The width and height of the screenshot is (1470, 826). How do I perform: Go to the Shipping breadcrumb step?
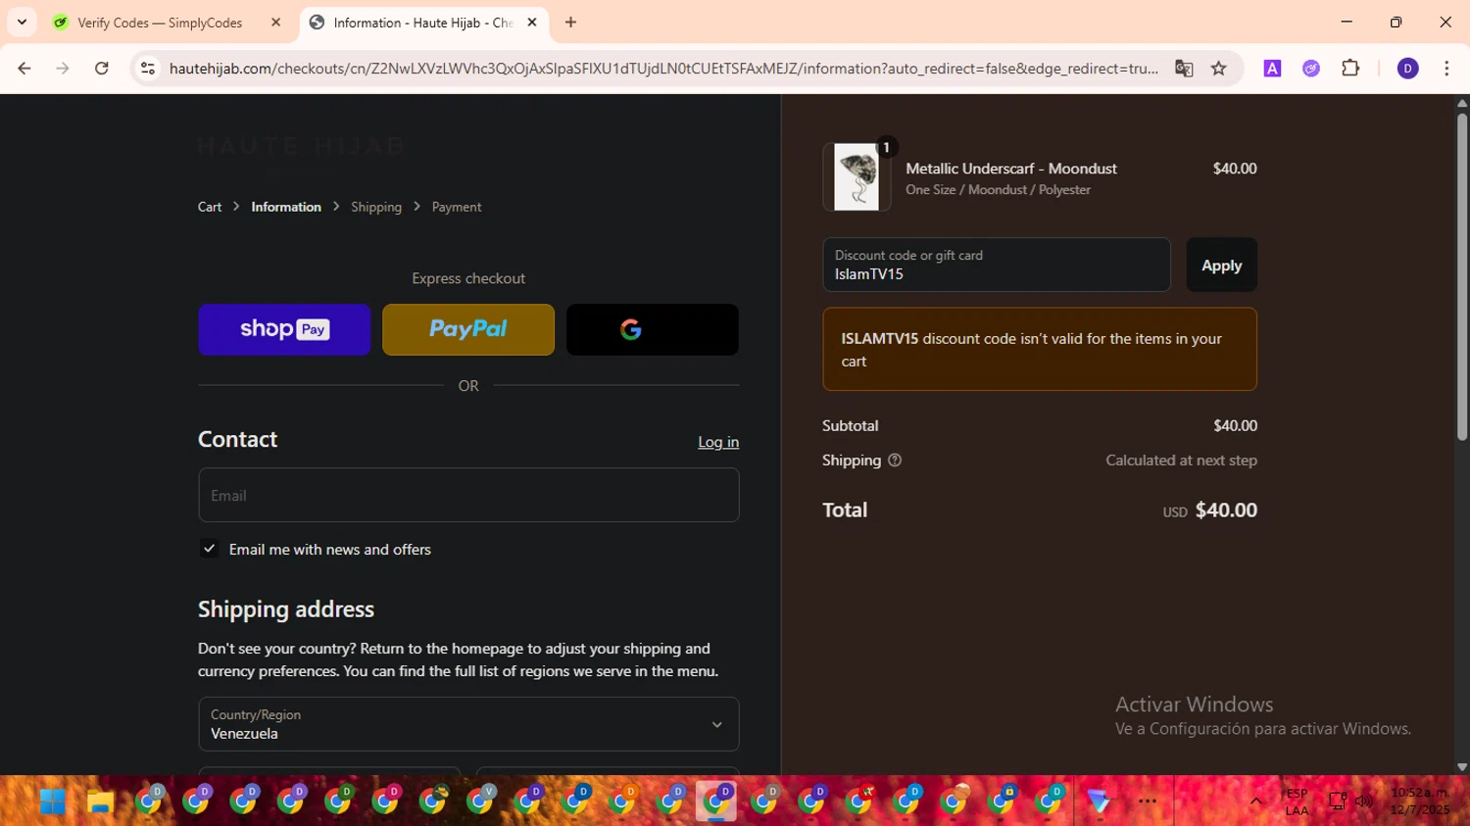tap(376, 207)
